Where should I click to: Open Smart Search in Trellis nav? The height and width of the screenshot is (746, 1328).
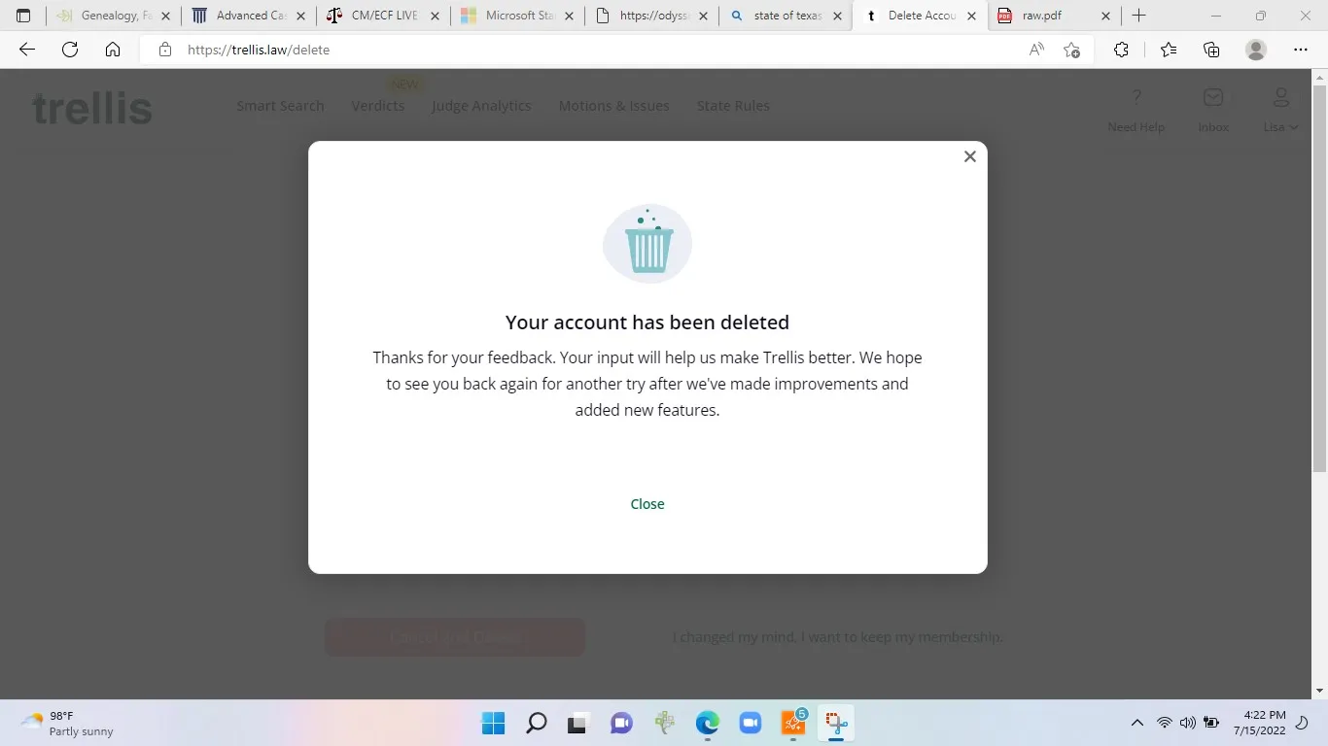pos(280,106)
